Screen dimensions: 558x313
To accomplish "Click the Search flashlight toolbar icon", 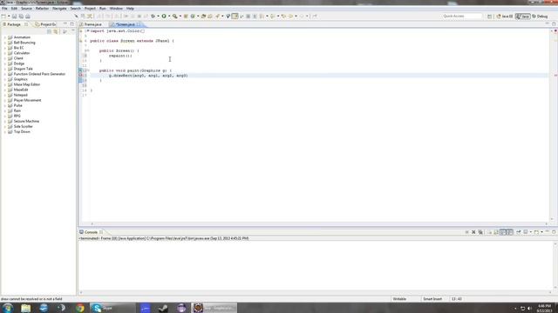I will (217, 17).
